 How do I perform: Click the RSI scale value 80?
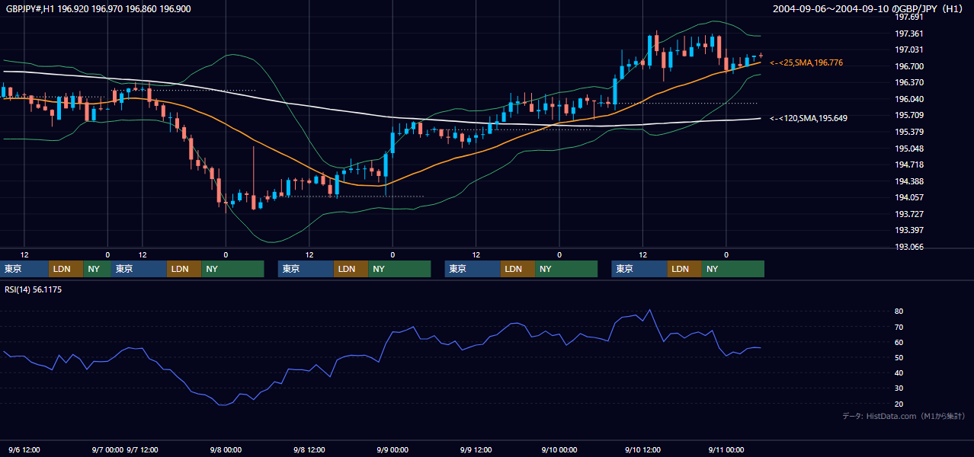(899, 312)
